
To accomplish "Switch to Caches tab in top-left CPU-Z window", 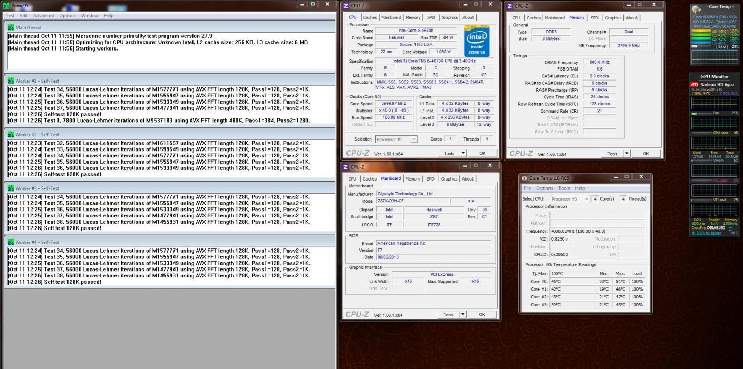I will [x=370, y=17].
